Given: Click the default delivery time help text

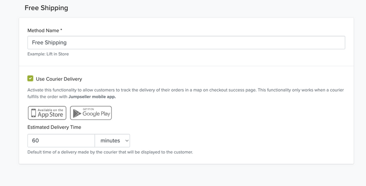Looking at the screenshot, I should 110,152.
